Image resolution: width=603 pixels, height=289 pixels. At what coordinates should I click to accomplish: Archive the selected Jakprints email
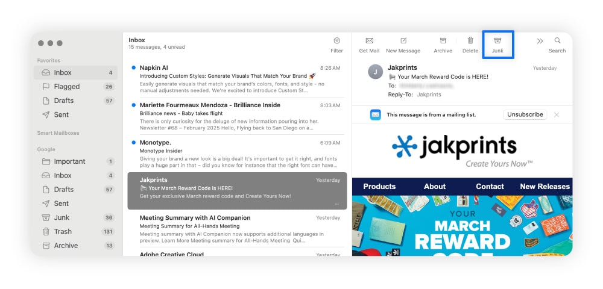tap(443, 41)
